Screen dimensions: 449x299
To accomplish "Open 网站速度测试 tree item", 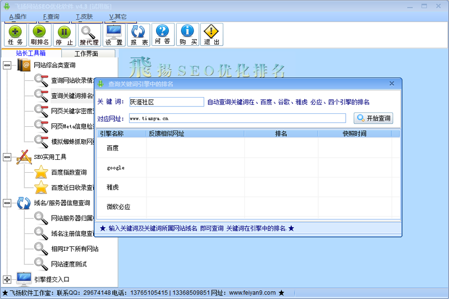I will (x=68, y=264).
